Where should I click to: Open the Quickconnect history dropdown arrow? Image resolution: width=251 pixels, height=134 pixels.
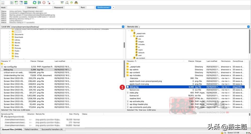[113, 8]
